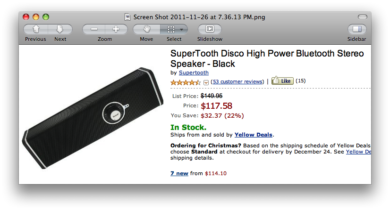The width and height of the screenshot is (390, 210).
Task: Open the Select tool dropdown arrow
Action: point(182,29)
